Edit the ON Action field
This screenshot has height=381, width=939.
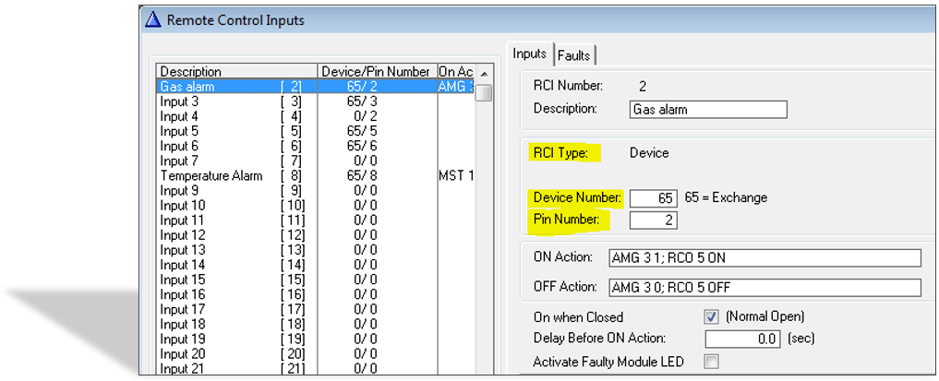764,257
